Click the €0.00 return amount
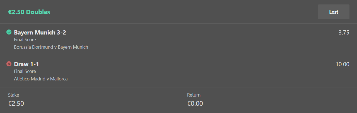357x113 pixels. (x=195, y=104)
